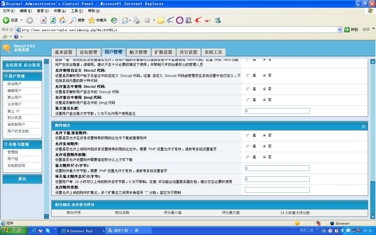Refresh the page with green arrows icon

53,20
